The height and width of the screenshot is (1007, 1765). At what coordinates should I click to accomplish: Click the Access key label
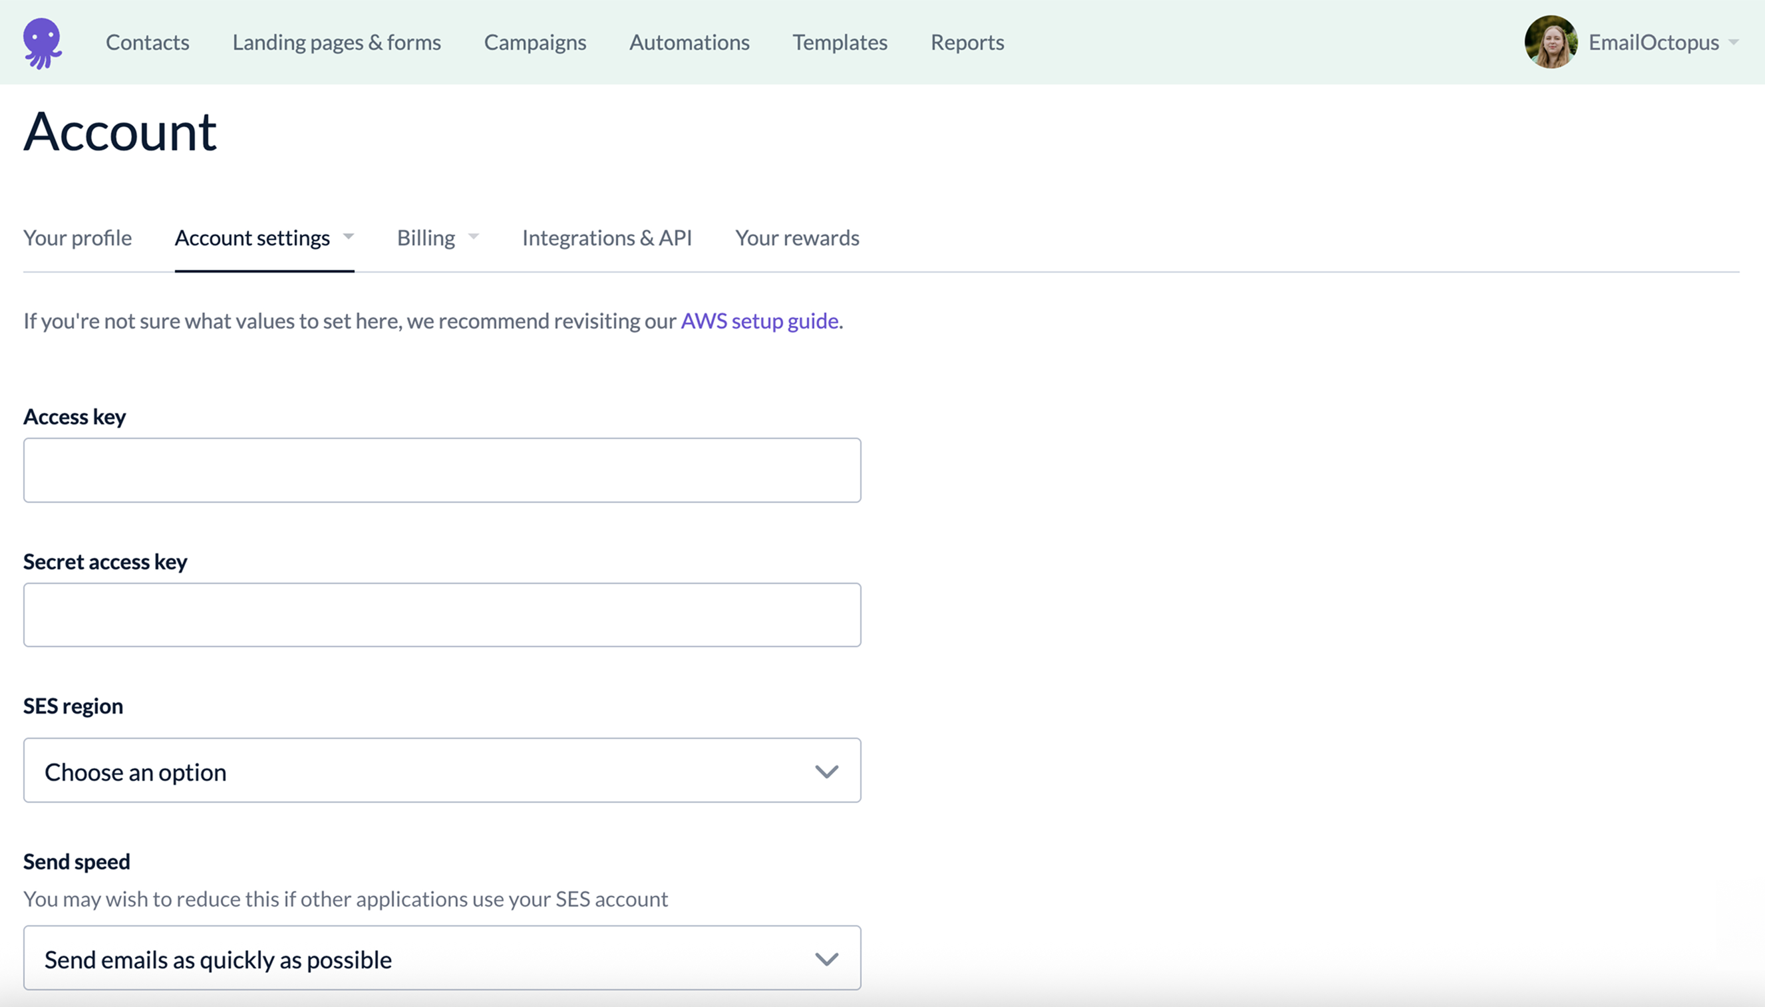75,416
